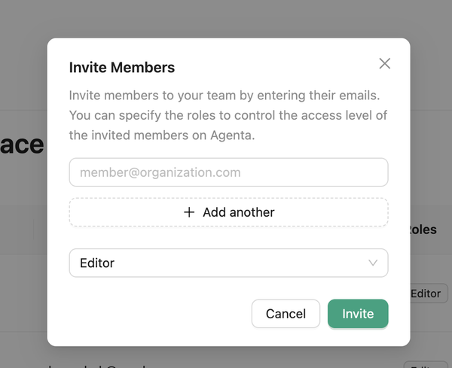
Task: Click the partially hidden workspace heading at left
Action: (23, 145)
